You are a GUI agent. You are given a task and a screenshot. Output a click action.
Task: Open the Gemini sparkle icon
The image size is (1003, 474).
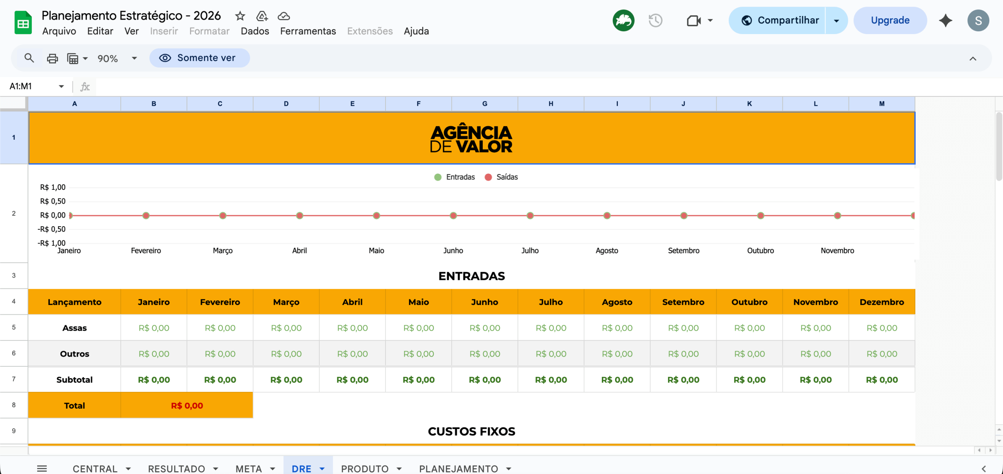[945, 20]
